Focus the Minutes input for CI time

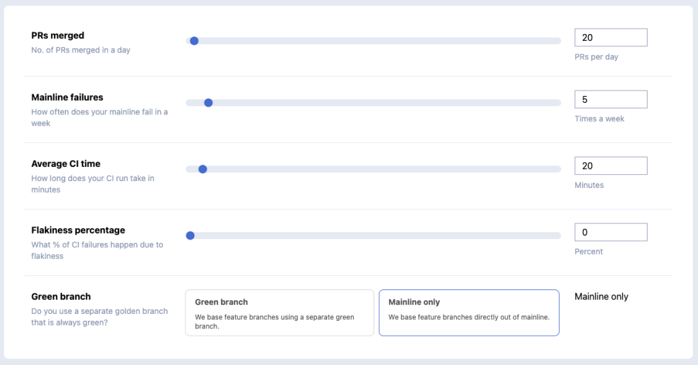pyautogui.click(x=610, y=165)
